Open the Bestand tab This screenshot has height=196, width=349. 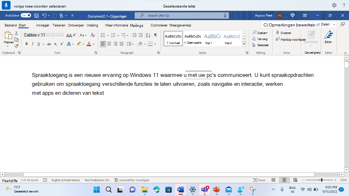coord(10,25)
